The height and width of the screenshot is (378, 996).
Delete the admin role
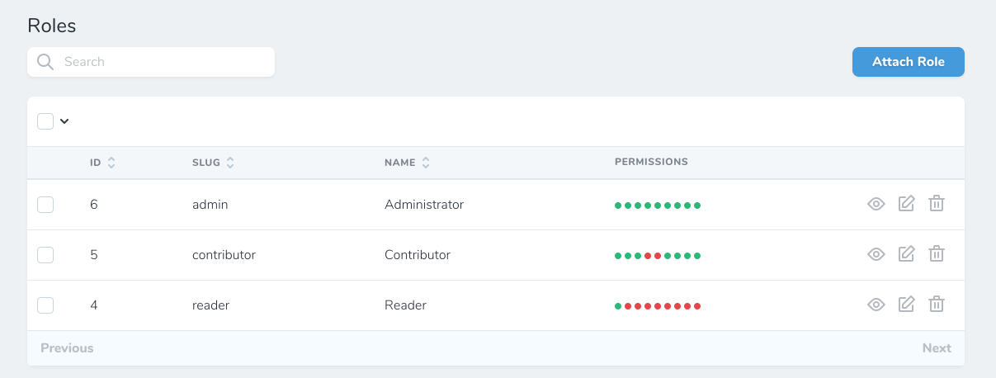coord(937,204)
